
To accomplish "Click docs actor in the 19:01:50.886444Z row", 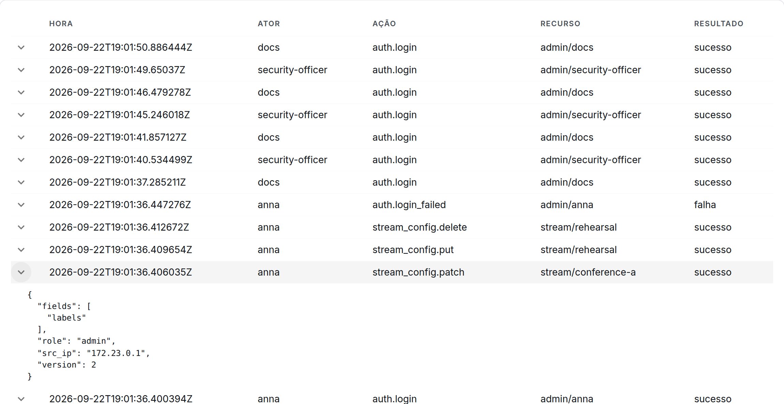I will (269, 47).
